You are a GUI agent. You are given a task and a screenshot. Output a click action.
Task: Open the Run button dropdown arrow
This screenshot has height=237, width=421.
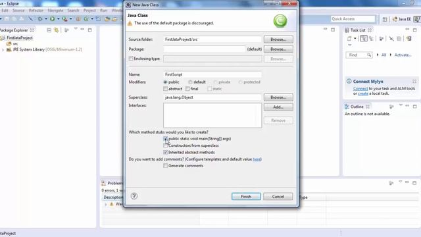click(58, 19)
